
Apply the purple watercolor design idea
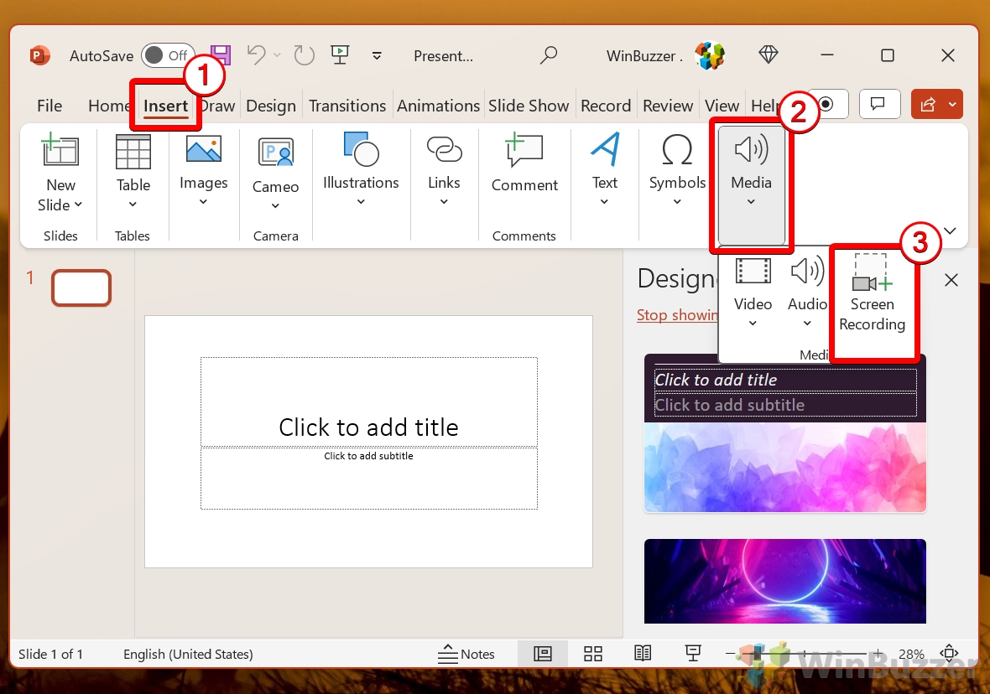(x=784, y=432)
